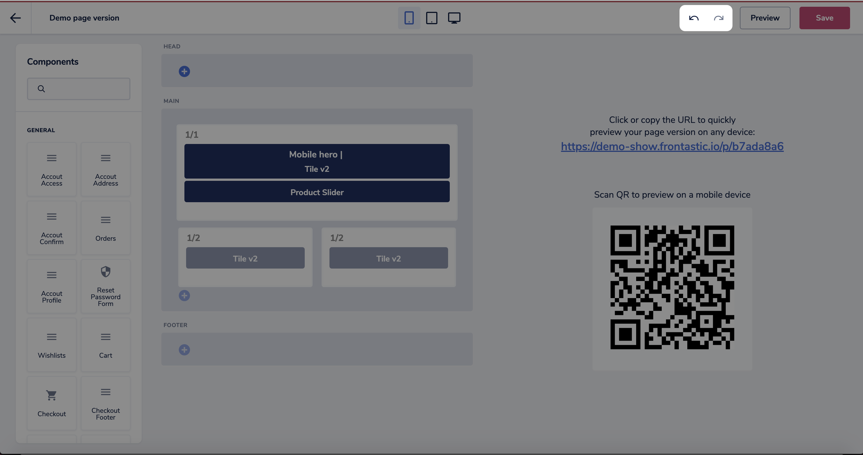The height and width of the screenshot is (455, 863).
Task: Click the back arrow icon
Action: point(15,18)
